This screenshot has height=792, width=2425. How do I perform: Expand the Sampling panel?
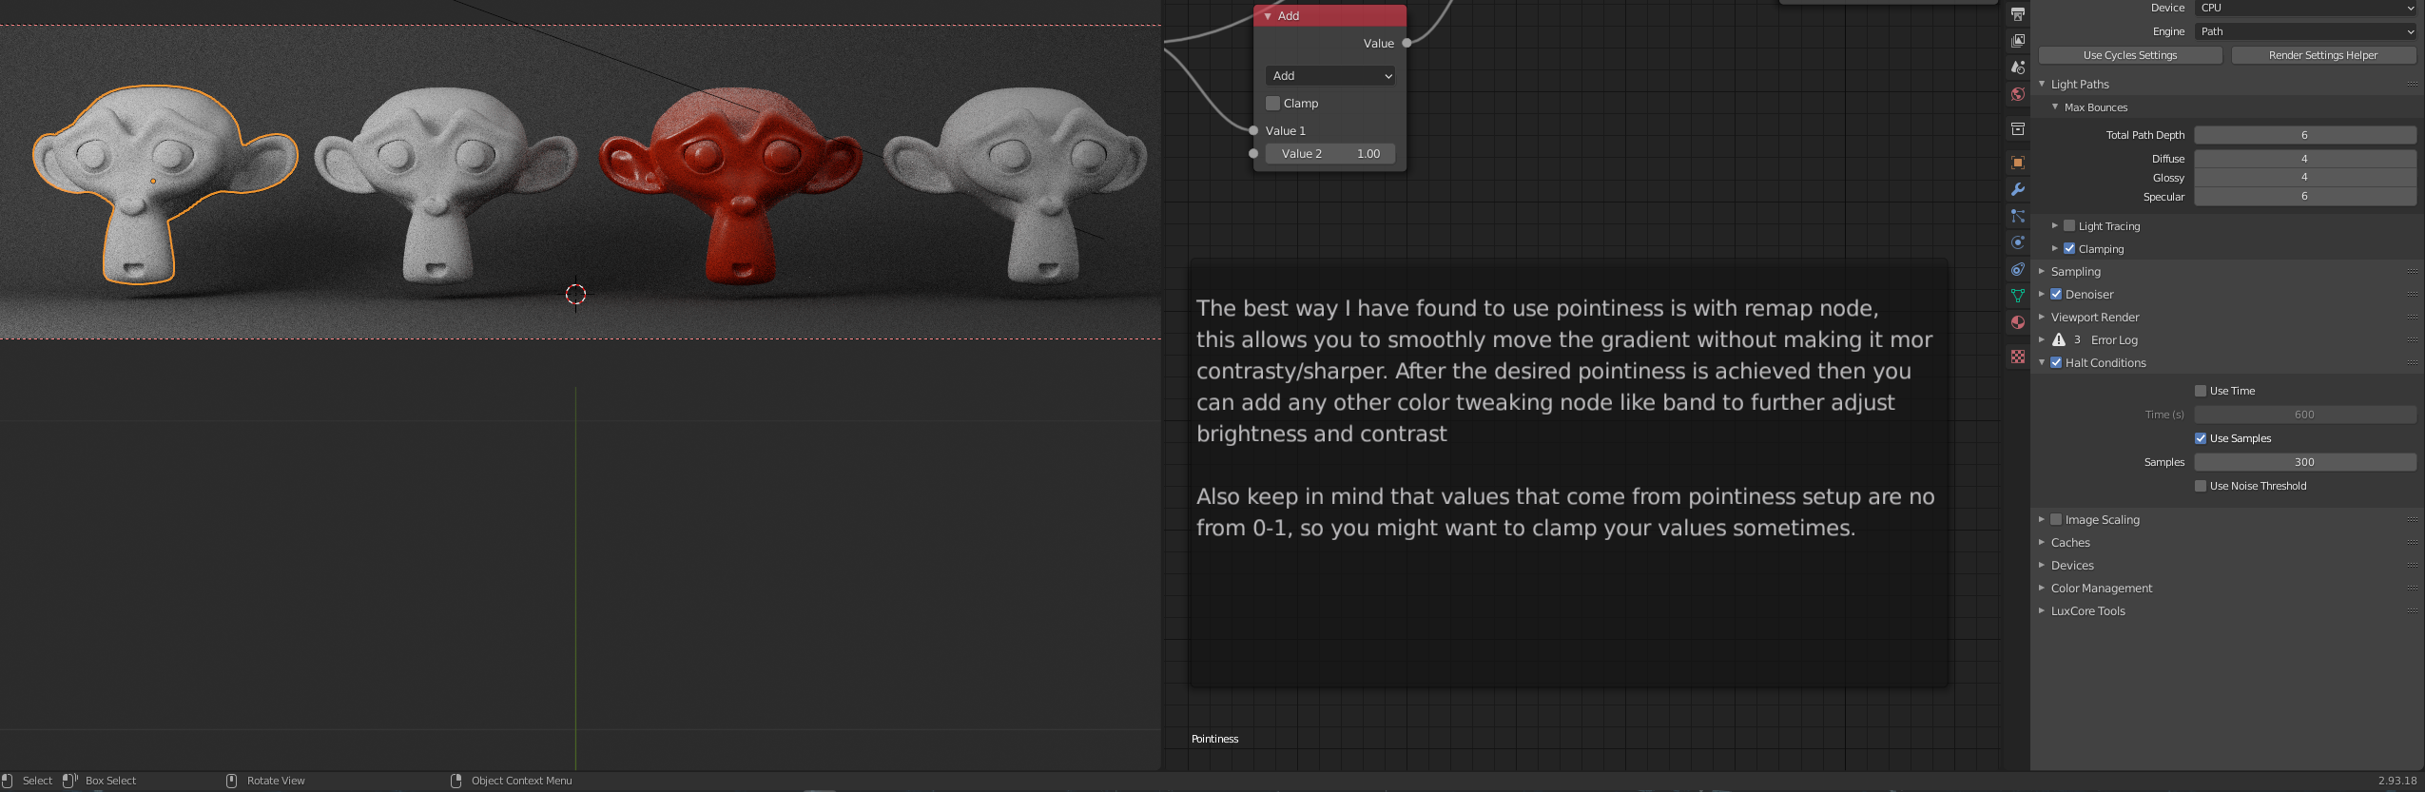[x=2075, y=272]
